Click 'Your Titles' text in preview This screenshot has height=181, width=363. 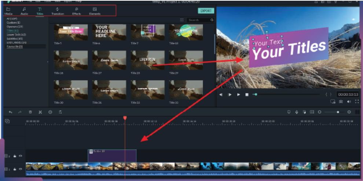[289, 50]
